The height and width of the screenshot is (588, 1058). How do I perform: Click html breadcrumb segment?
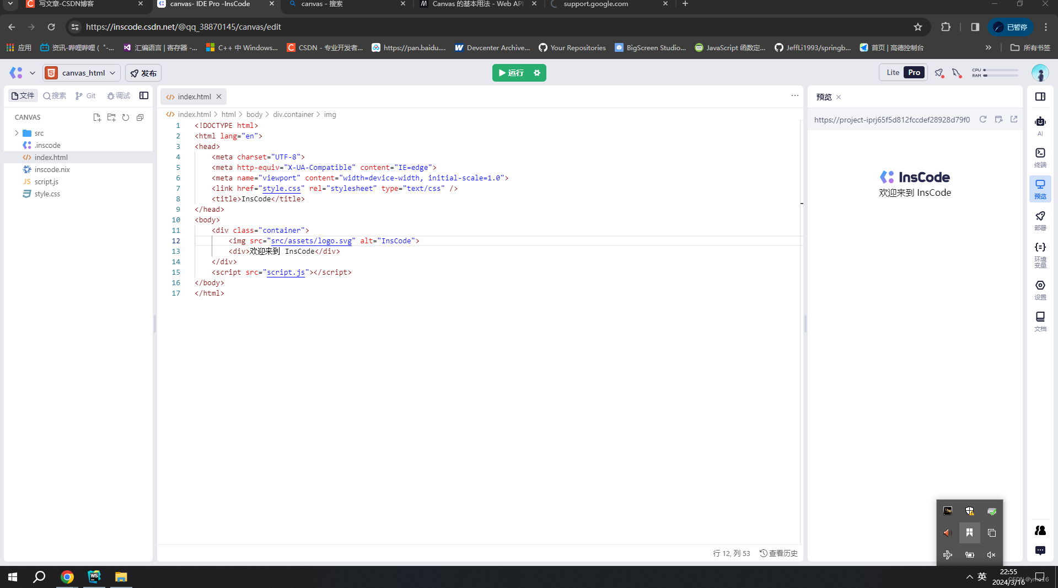[x=228, y=114]
